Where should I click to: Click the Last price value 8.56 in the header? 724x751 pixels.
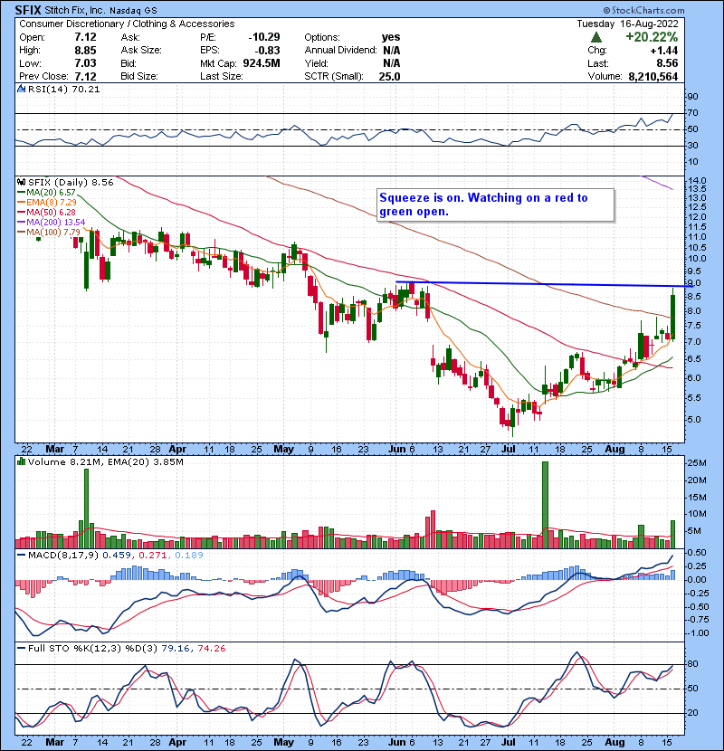(x=668, y=63)
